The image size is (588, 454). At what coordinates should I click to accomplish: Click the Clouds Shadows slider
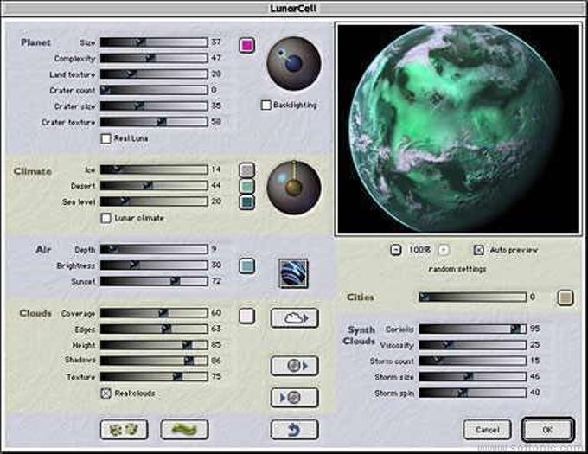coord(154,361)
